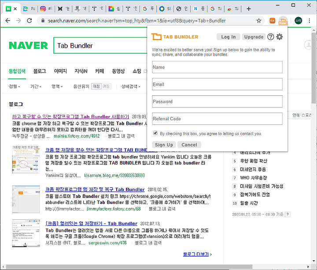The height and width of the screenshot is (270, 317).
Task: Click trending keyword 미세먼지 좋음
Action: pos(253,169)
